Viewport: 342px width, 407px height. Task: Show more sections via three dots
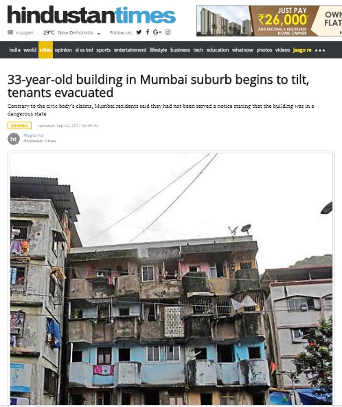point(320,50)
